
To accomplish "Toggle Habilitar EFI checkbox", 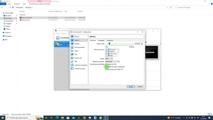I will pyautogui.click(x=106, y=67).
